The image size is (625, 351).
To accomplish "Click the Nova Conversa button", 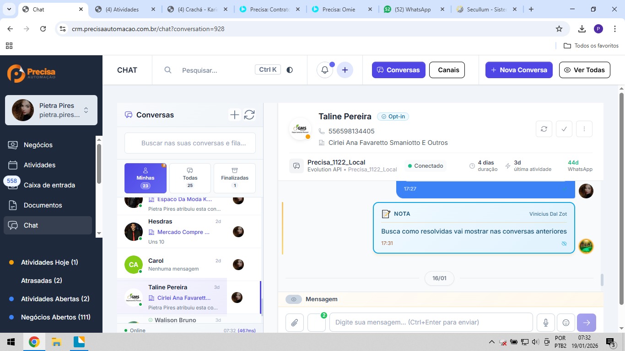I will coord(519,70).
